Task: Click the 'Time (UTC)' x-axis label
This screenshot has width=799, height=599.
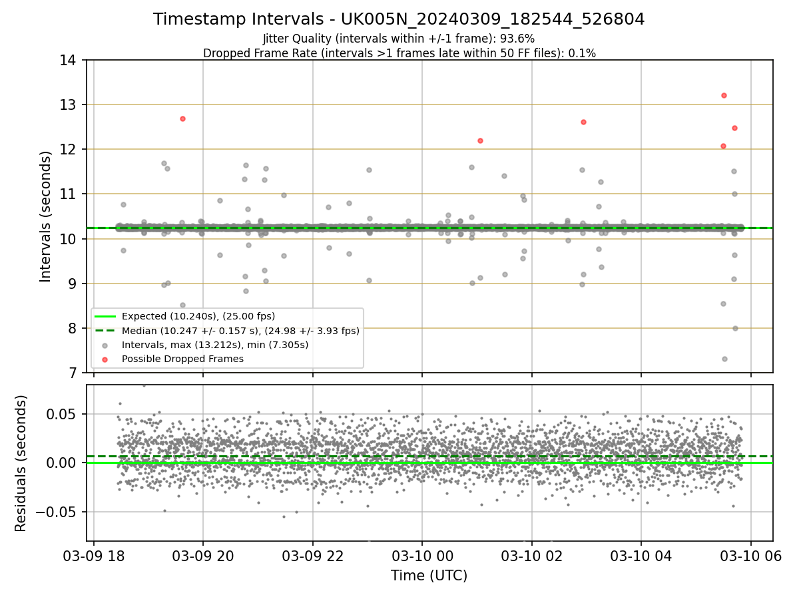Action: click(x=429, y=575)
